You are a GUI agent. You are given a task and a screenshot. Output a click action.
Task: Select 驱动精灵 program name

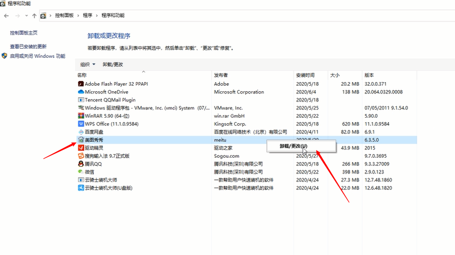94,148
